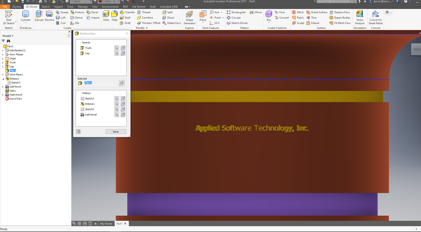Expand the Gold Revel feature node
Screen dimensions: 421x232
[x=3, y=87]
